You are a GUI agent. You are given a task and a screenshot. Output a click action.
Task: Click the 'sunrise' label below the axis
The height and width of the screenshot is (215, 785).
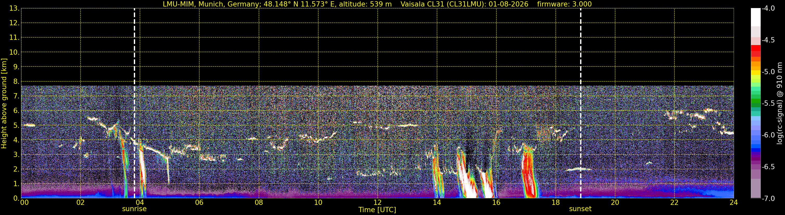pyautogui.click(x=134, y=209)
